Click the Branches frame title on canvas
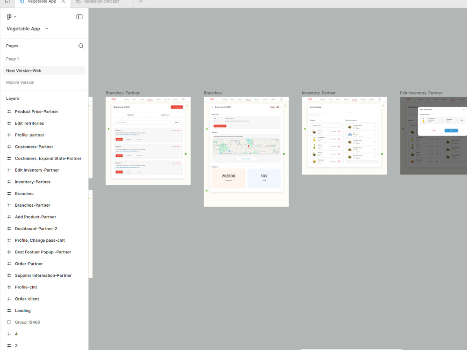Image resolution: width=467 pixels, height=350 pixels. [212, 93]
